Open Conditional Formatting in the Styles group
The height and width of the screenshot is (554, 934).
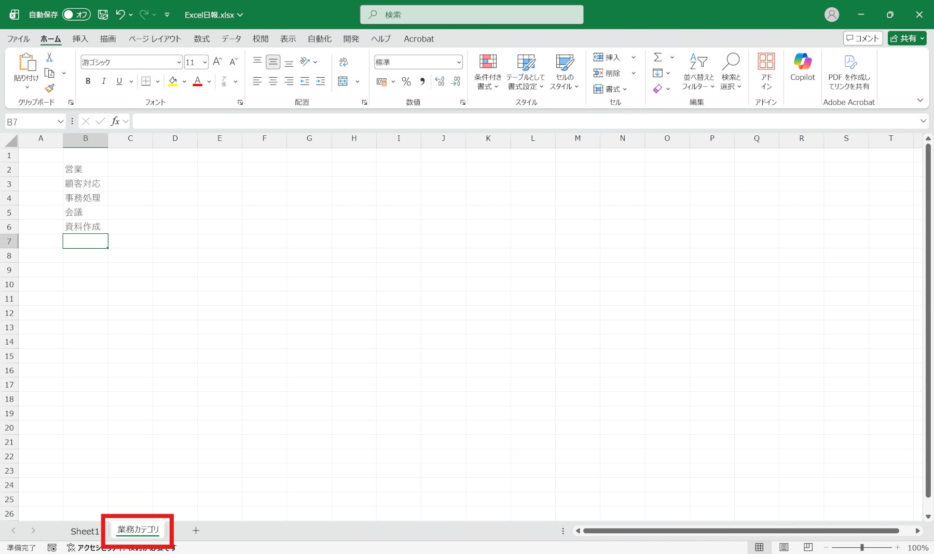[487, 72]
